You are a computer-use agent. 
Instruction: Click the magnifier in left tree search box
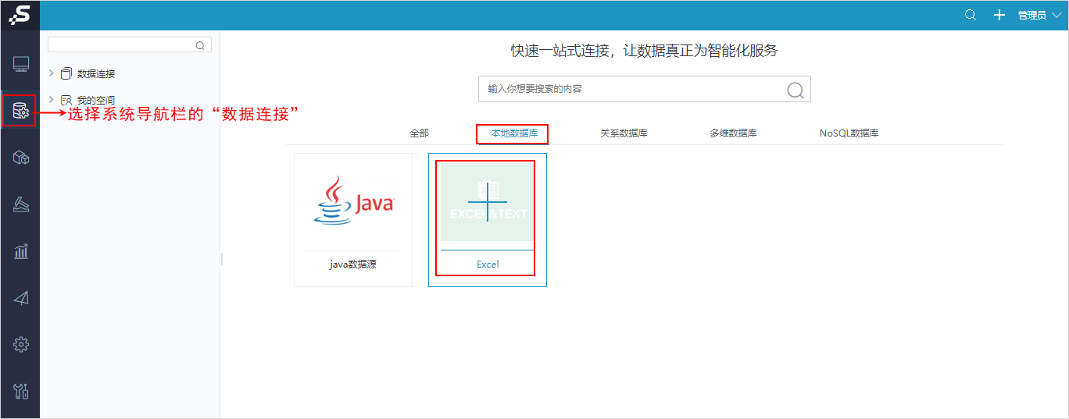[x=200, y=45]
